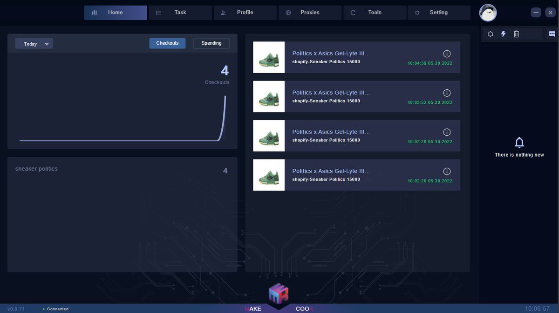Expand the Today period dropdown

click(x=34, y=44)
